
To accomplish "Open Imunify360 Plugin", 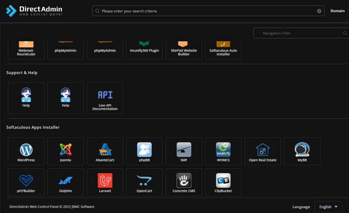I will [x=144, y=50].
